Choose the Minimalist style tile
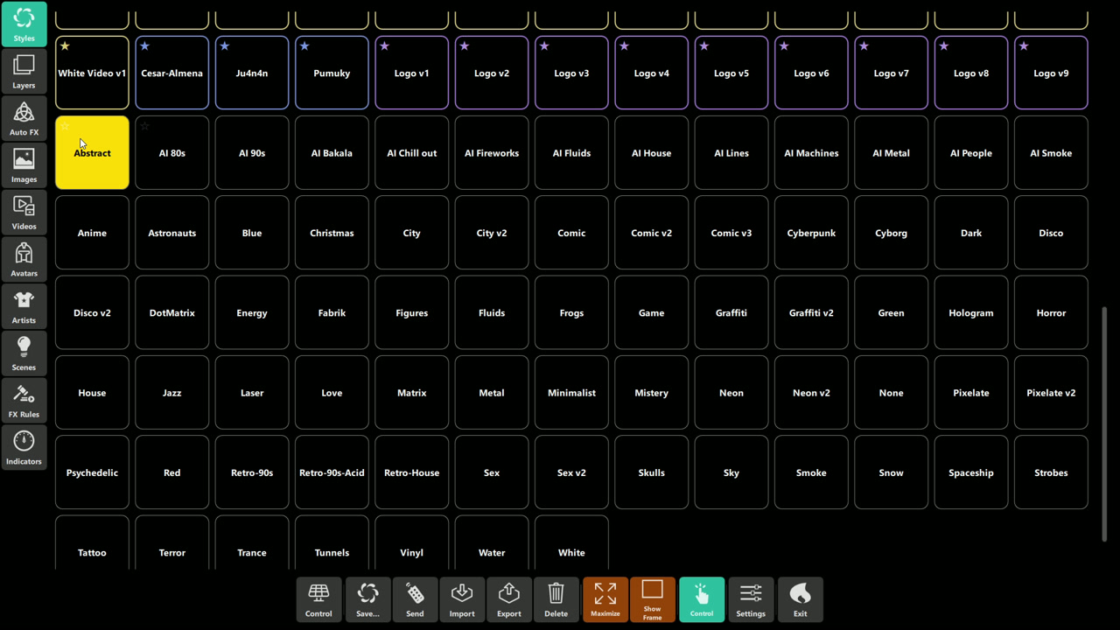The image size is (1120, 630). pyautogui.click(x=571, y=393)
